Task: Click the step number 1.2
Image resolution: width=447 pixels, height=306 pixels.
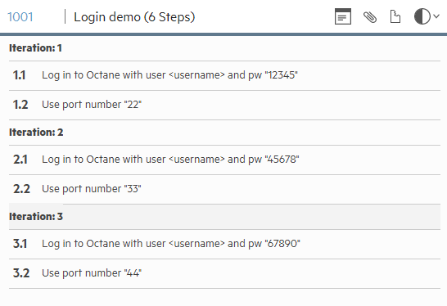Action: pos(20,105)
